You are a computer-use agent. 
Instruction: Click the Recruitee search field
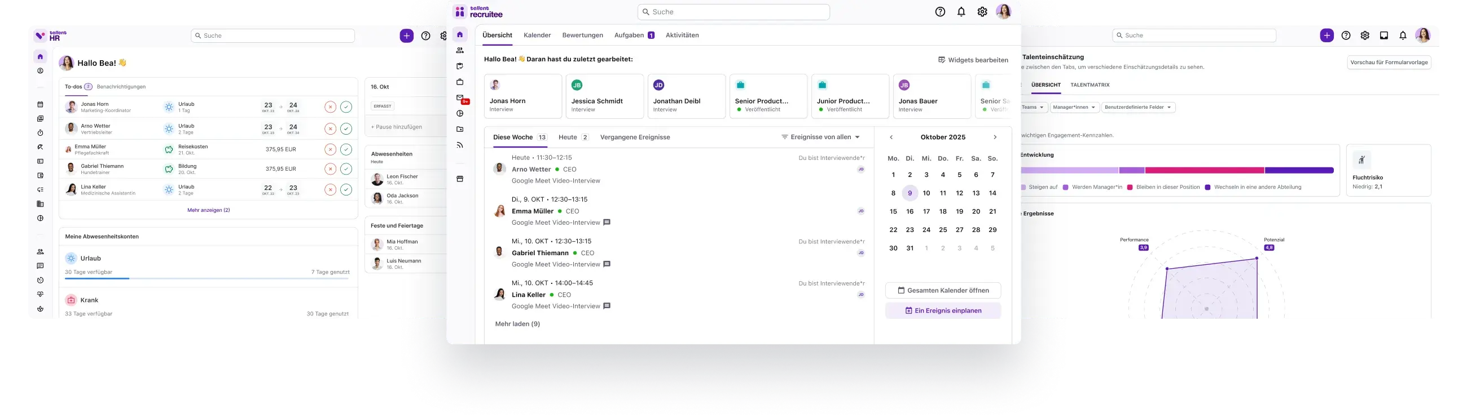733,12
